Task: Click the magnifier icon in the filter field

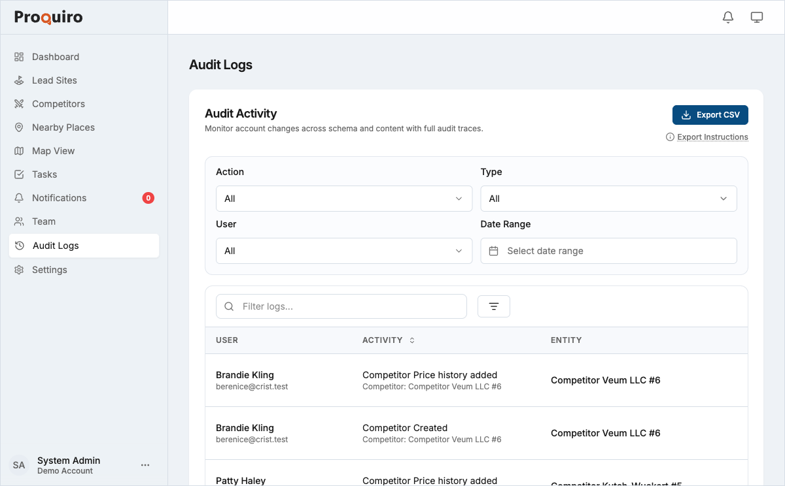Action: point(228,306)
